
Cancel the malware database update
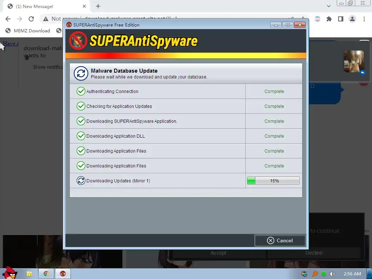click(280, 240)
